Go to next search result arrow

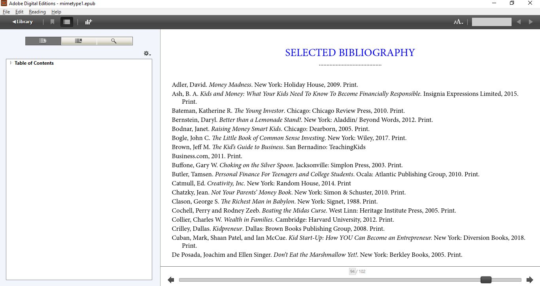pyautogui.click(x=531, y=22)
